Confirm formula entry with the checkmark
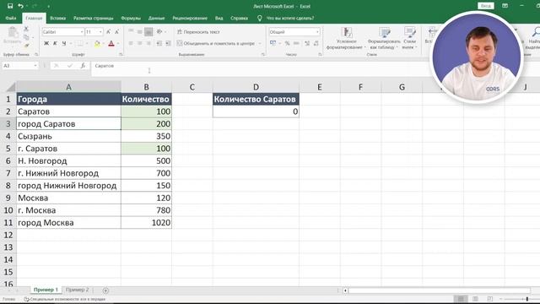 pos(70,66)
